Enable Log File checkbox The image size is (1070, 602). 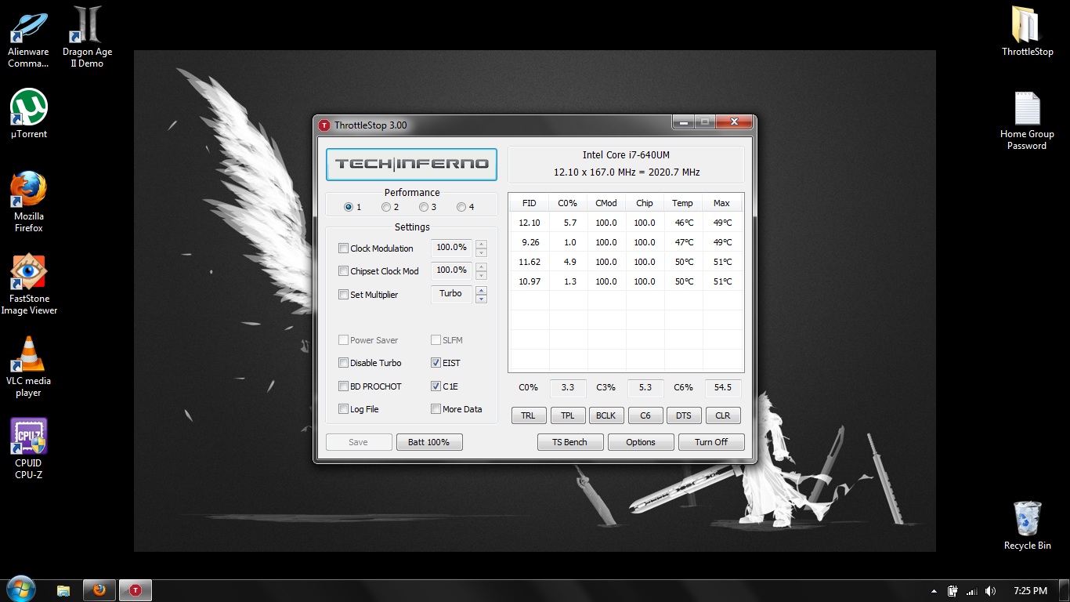click(x=343, y=409)
